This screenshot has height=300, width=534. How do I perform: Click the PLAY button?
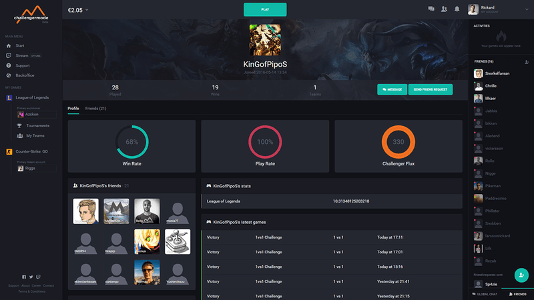click(x=265, y=9)
